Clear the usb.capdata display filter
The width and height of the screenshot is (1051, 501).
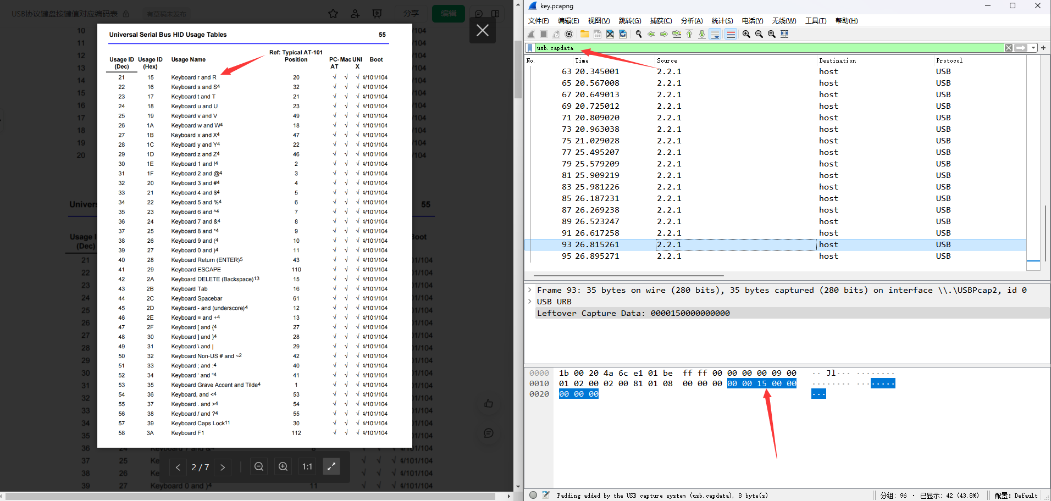(1009, 48)
